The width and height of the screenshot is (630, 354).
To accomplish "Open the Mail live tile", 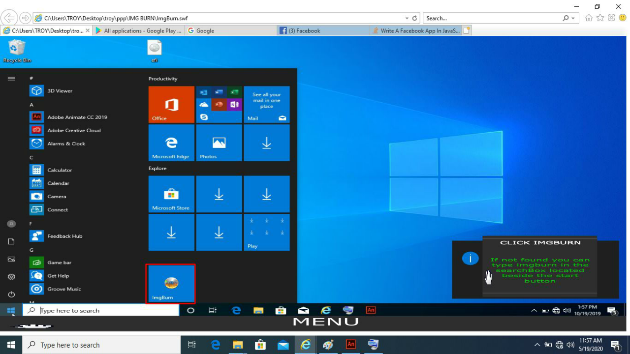I will click(267, 104).
